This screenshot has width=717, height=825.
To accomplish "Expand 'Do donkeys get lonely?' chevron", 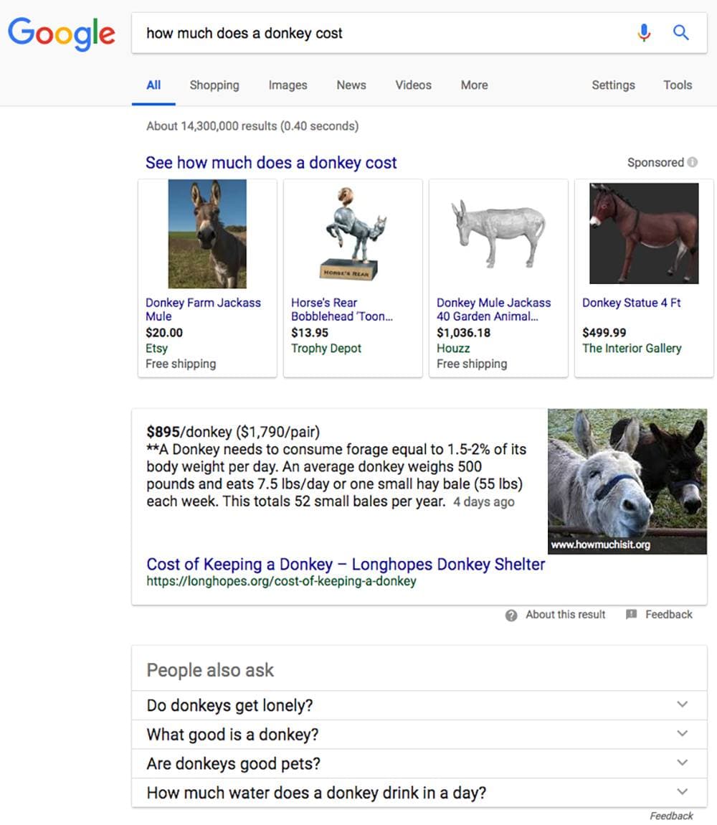I will 683,704.
